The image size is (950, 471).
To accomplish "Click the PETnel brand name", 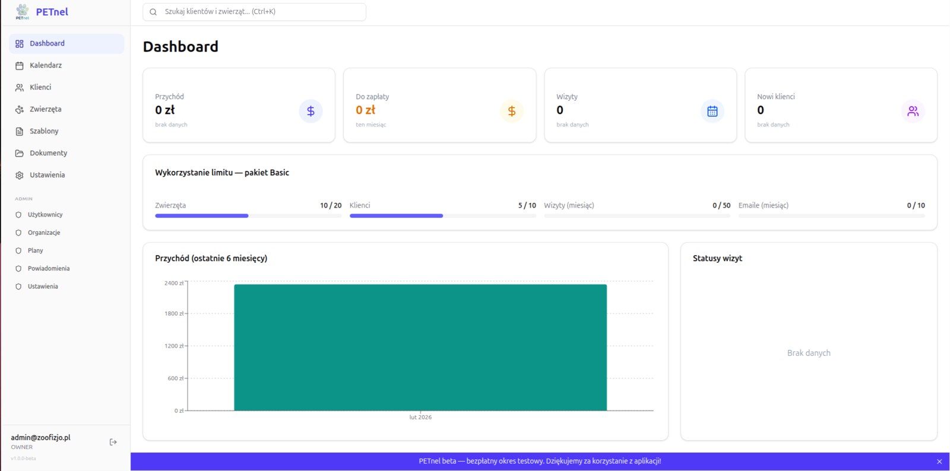I will [52, 12].
